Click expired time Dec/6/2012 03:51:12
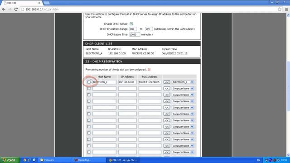 (x=174, y=53)
